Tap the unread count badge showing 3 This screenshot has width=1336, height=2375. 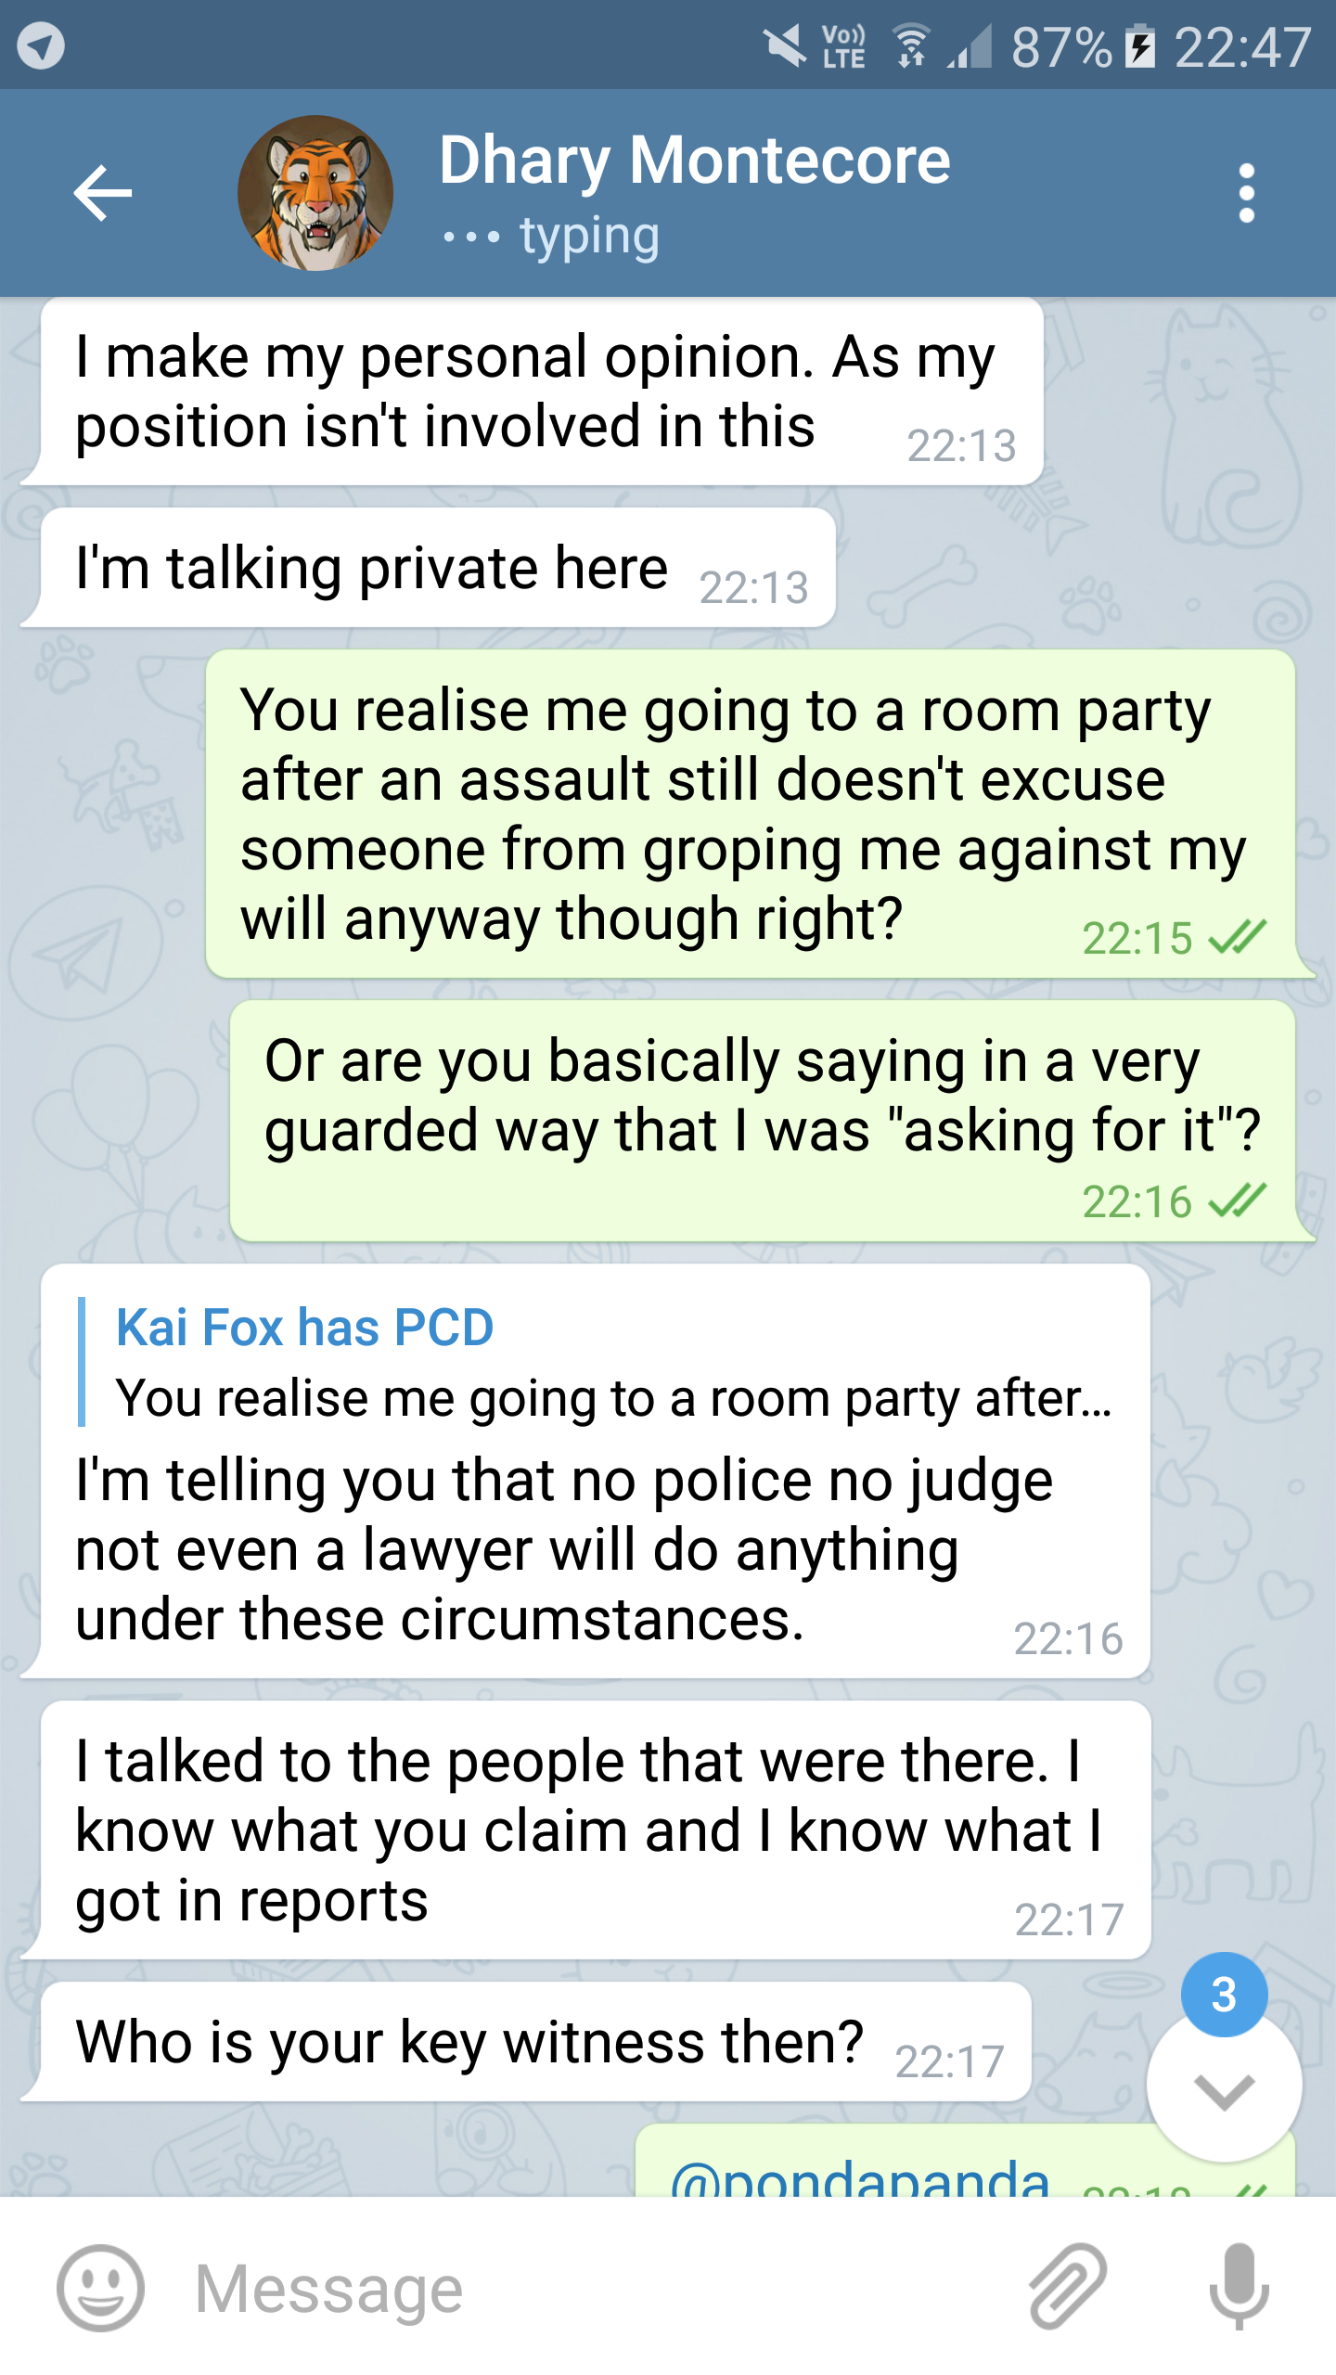pyautogui.click(x=1224, y=1995)
